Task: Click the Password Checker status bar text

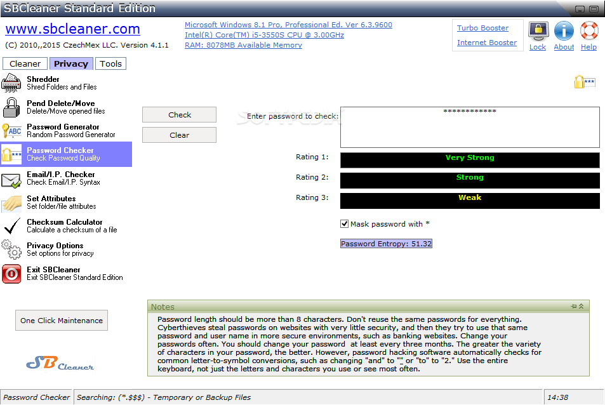Action: pyautogui.click(x=37, y=397)
